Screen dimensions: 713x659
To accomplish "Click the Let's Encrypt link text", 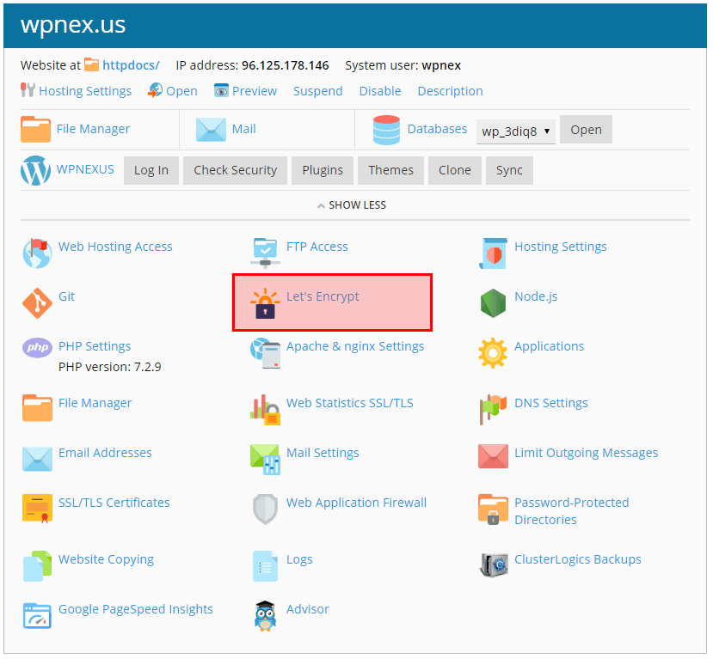I will tap(323, 297).
